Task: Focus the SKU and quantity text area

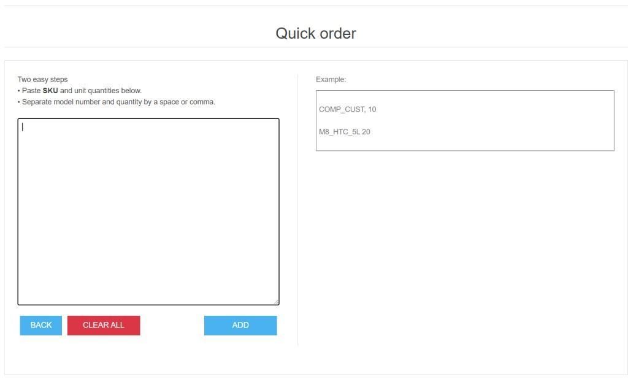Action: click(148, 212)
